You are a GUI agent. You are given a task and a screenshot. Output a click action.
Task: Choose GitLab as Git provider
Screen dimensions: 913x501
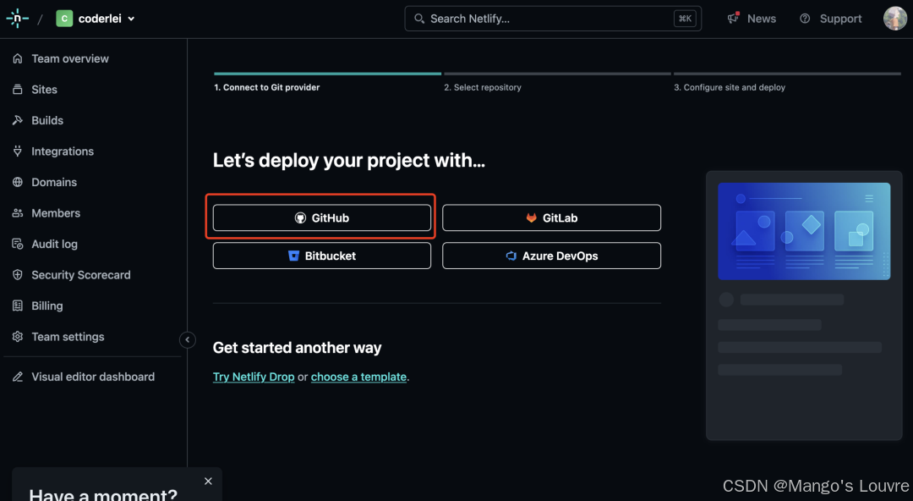pyautogui.click(x=551, y=217)
